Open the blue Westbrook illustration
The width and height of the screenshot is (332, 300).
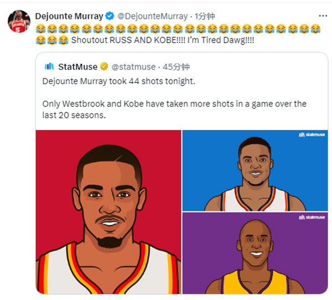[255, 170]
